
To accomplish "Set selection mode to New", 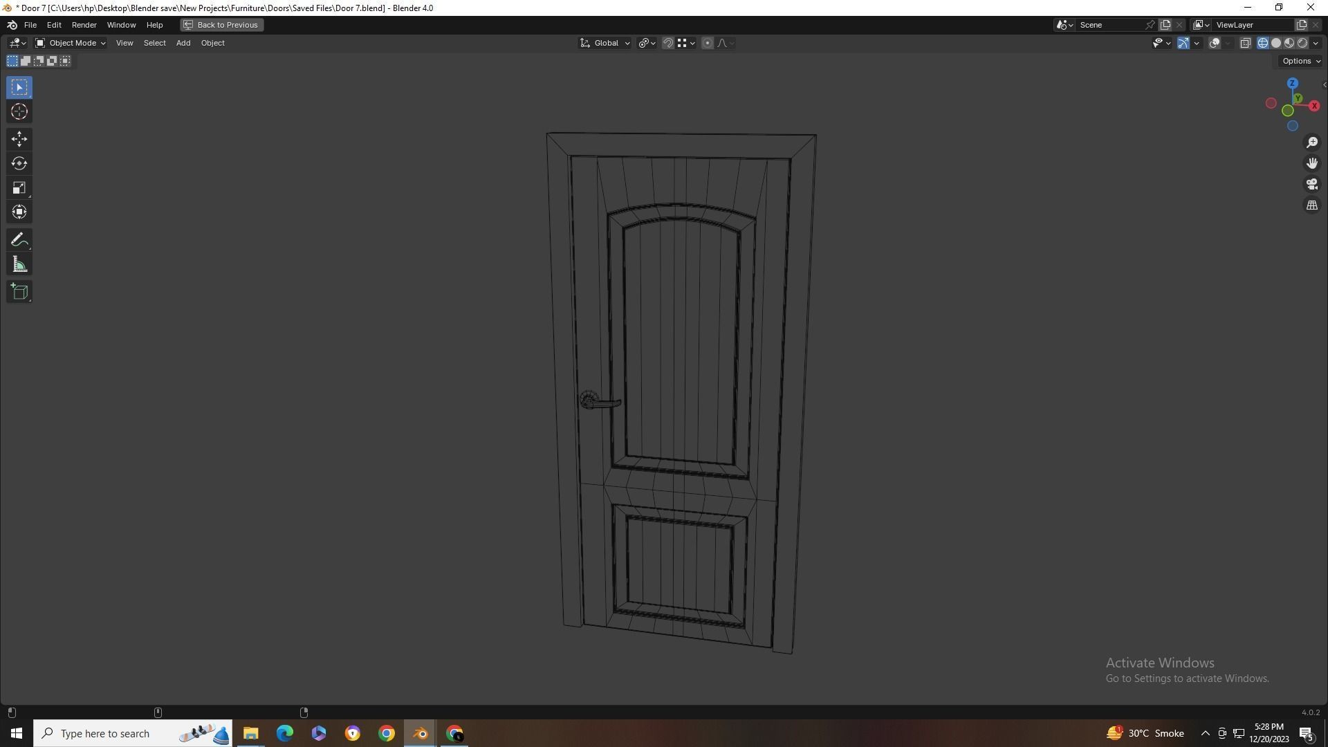I will (x=12, y=61).
